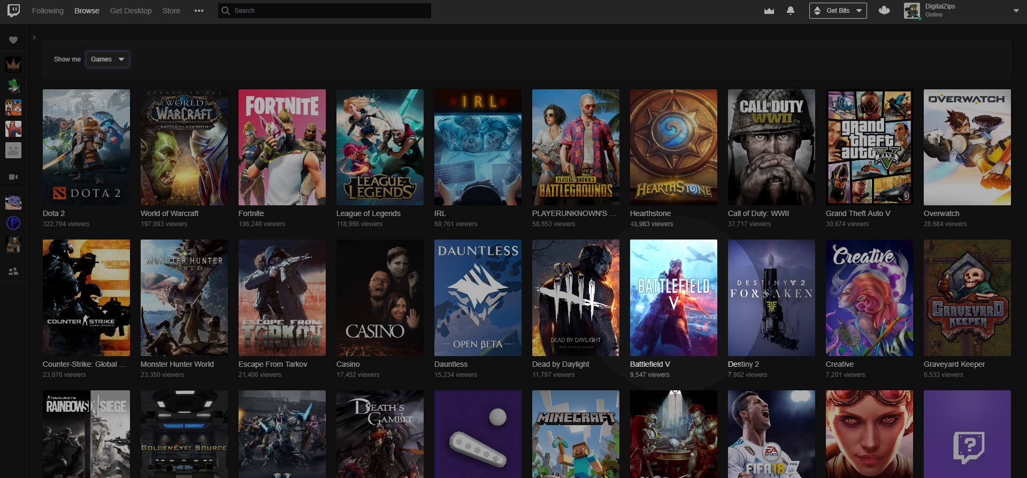This screenshot has height=478, width=1027.
Task: Select the Counter-Strike box art
Action: coord(86,298)
